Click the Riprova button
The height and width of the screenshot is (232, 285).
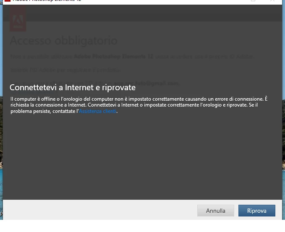click(256, 211)
